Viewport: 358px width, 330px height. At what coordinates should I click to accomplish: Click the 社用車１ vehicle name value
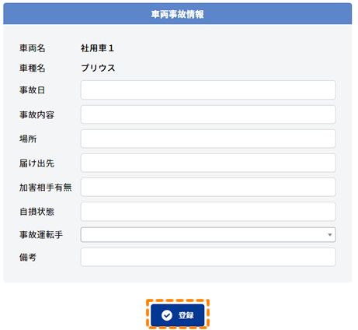click(97, 48)
